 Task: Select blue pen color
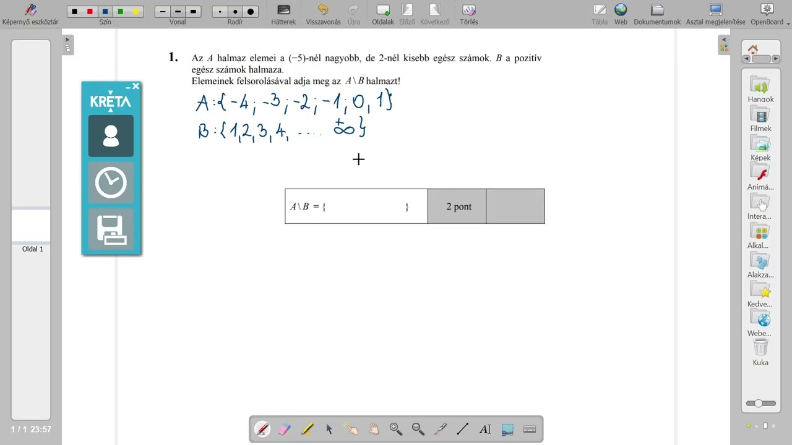[x=105, y=12]
